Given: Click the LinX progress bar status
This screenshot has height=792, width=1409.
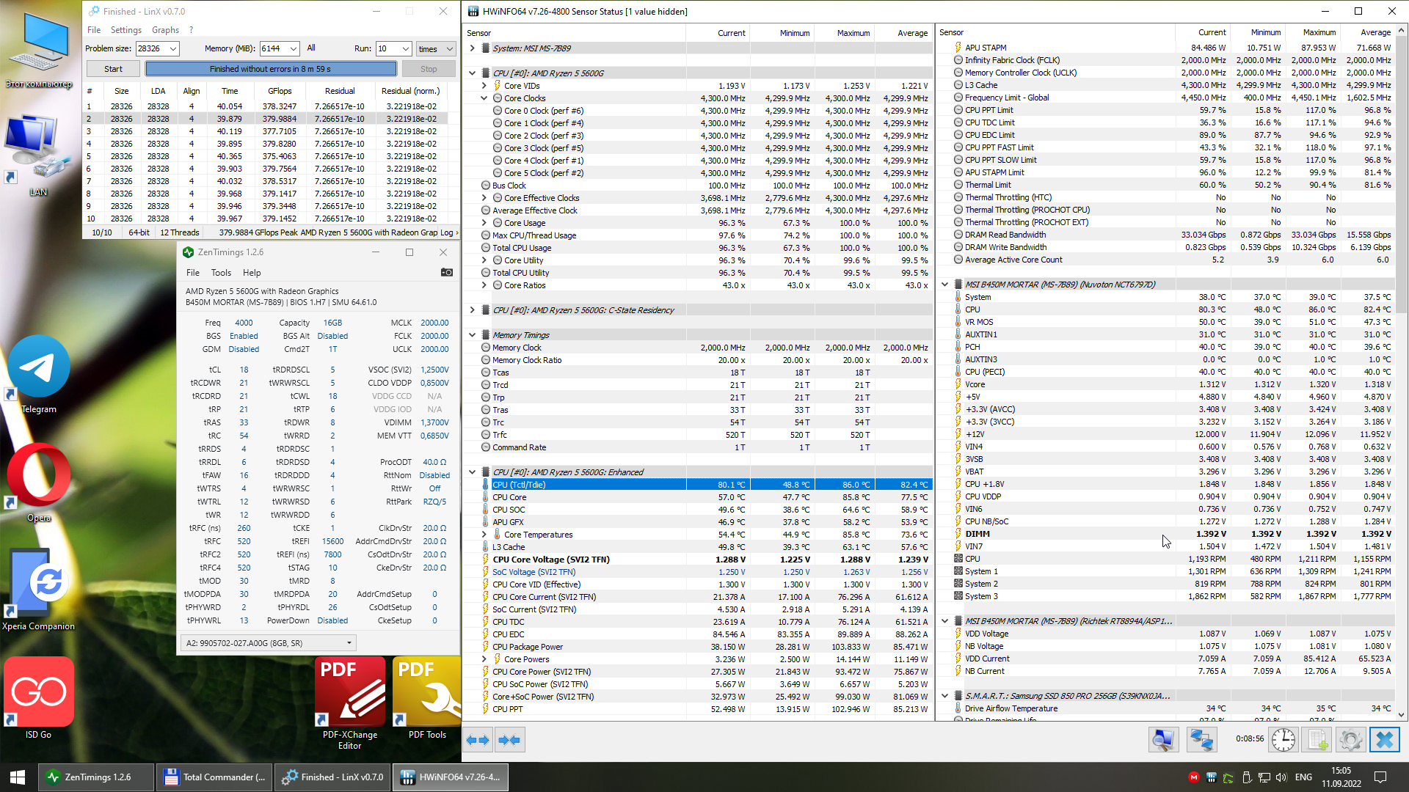Looking at the screenshot, I should 270,69.
